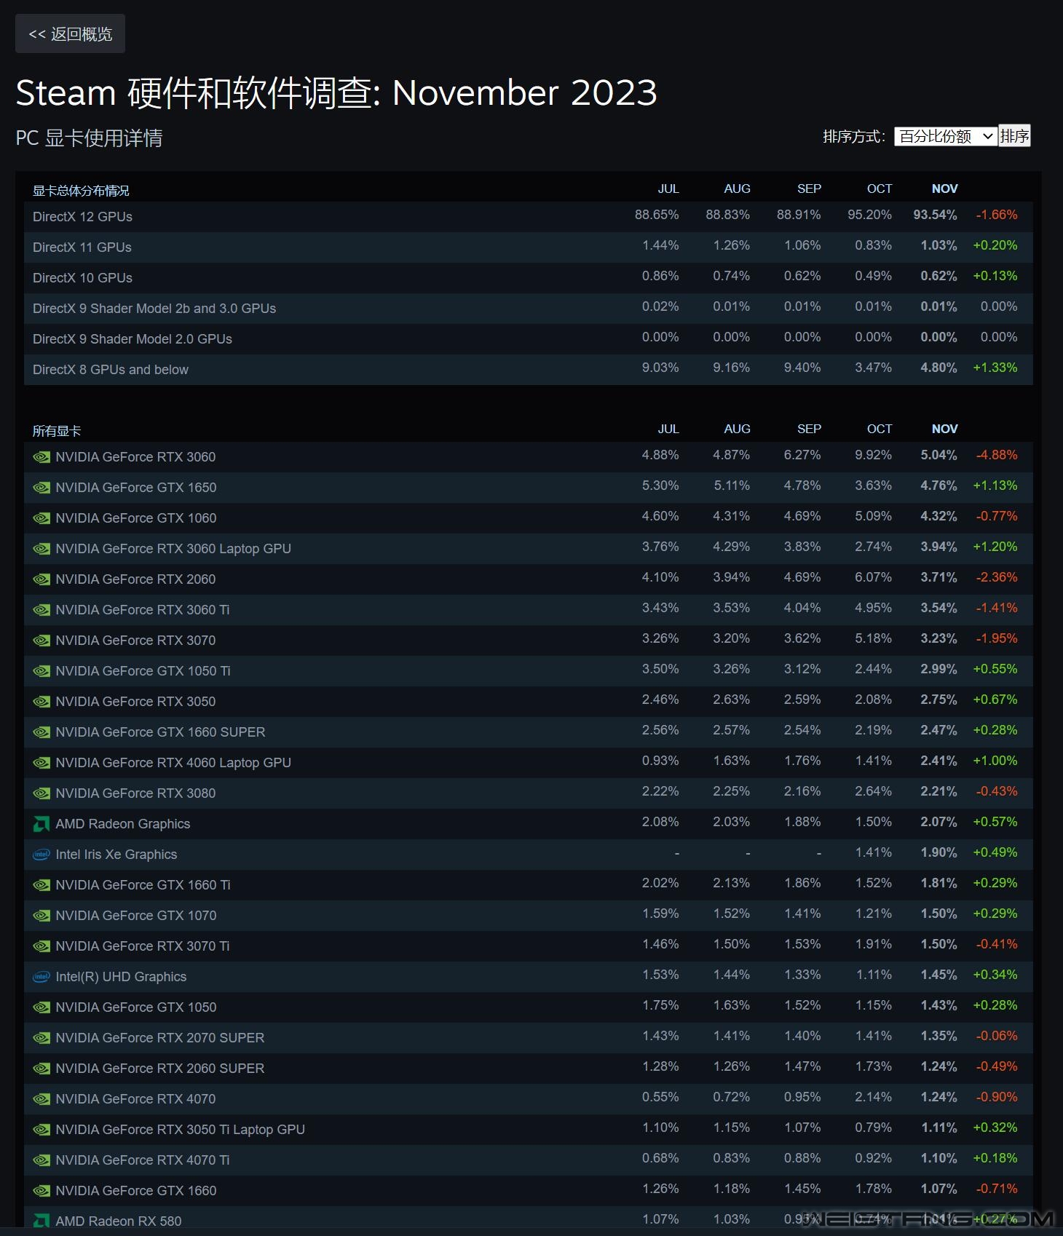The width and height of the screenshot is (1063, 1236).
Task: Click Intel icon beside UHD Graphics
Action: (x=42, y=977)
